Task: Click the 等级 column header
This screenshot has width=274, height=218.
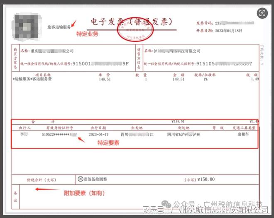Action: point(218,128)
